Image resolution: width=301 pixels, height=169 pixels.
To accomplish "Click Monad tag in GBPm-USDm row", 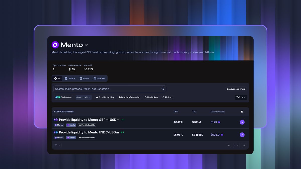I will [x=59, y=125].
